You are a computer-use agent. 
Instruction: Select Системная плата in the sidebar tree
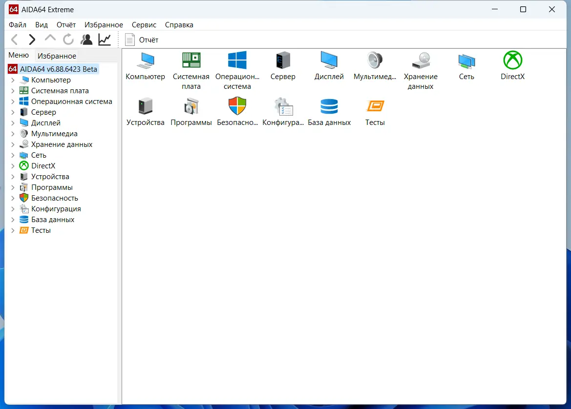coord(60,91)
